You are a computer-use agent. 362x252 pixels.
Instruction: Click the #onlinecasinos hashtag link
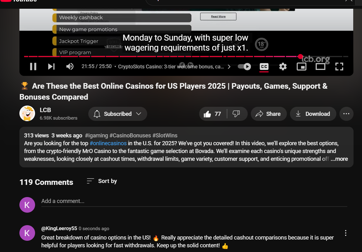coord(108,143)
